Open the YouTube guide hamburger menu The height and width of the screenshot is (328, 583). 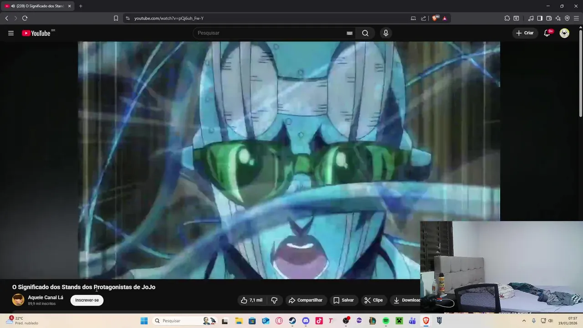coord(11,33)
